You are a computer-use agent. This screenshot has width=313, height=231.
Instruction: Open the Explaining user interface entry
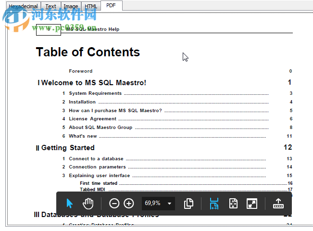point(100,176)
